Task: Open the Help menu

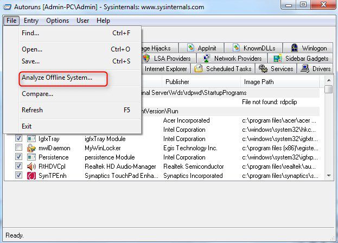Action: coord(103,21)
